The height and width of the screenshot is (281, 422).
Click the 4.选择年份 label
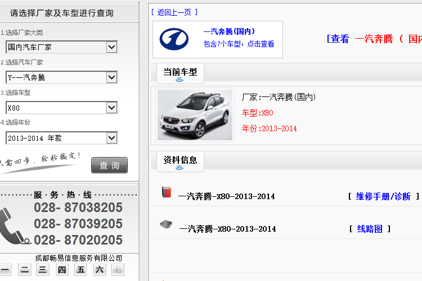[15, 123]
